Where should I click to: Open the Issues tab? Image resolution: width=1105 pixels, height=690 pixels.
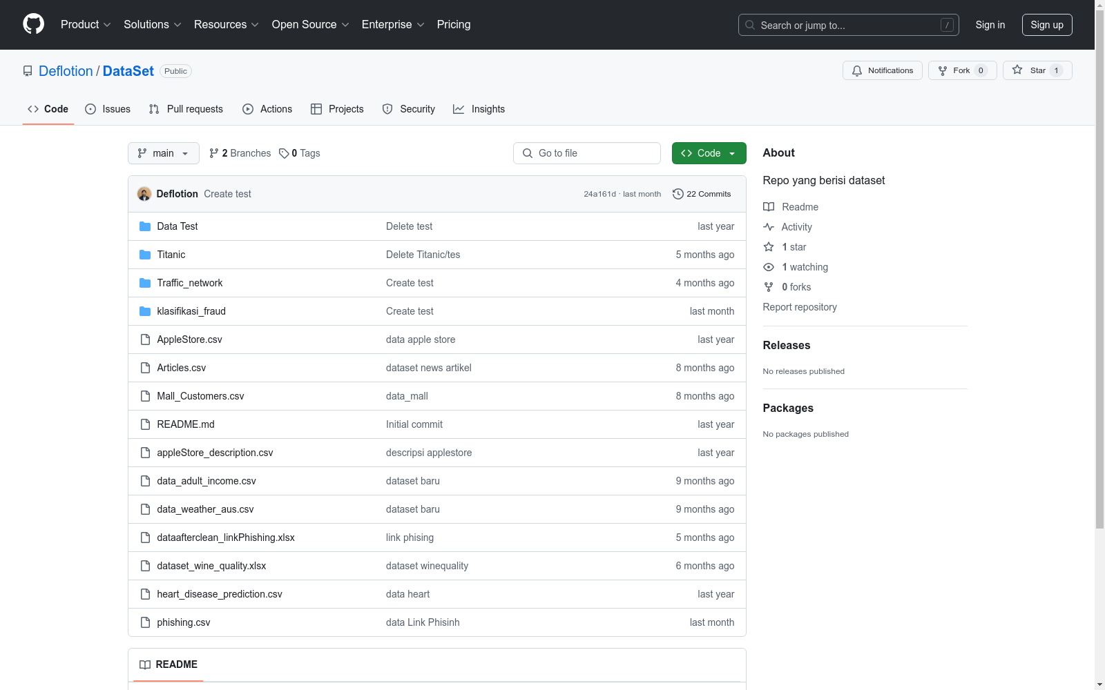pos(108,109)
